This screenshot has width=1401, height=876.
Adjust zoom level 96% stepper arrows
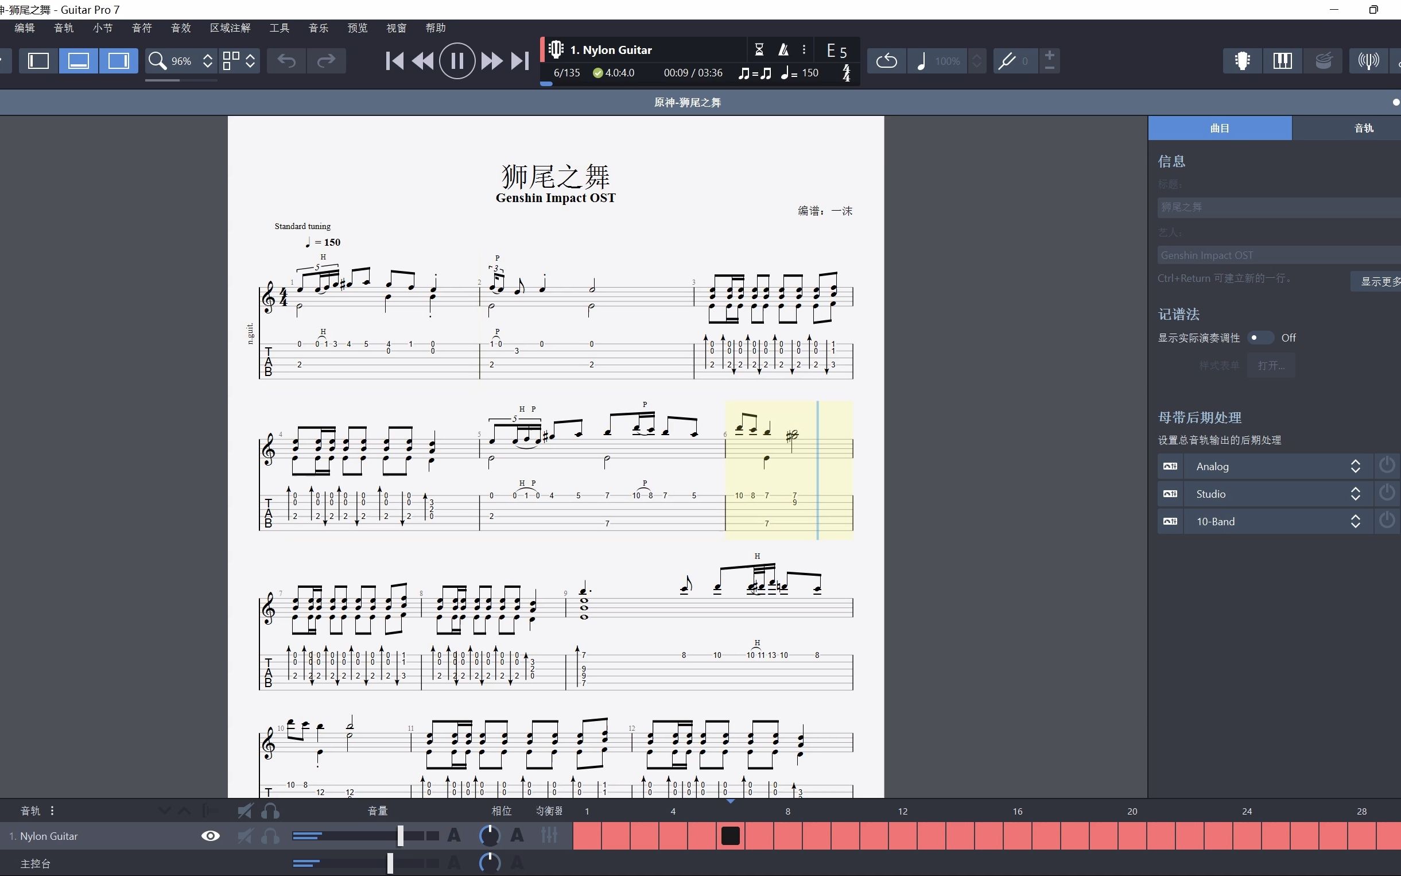(x=207, y=61)
